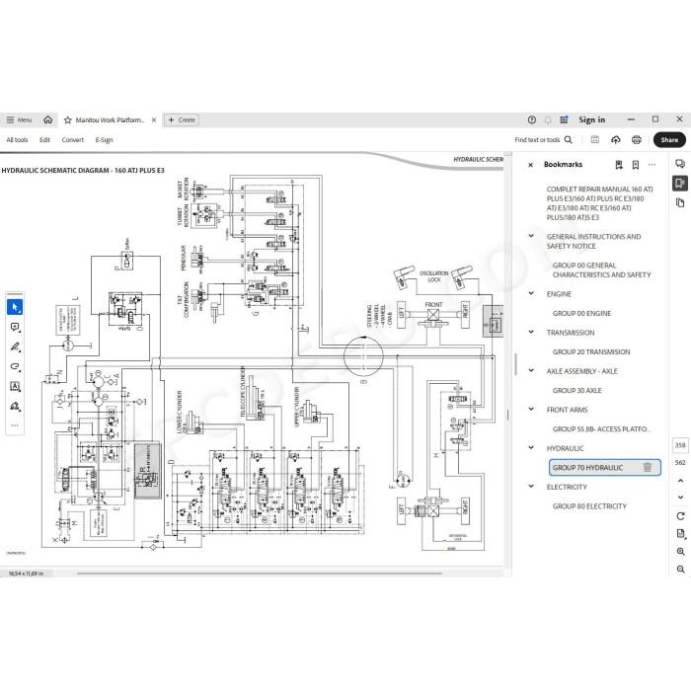Close the Manitou Work Platform tab
691x691 pixels.
154,119
